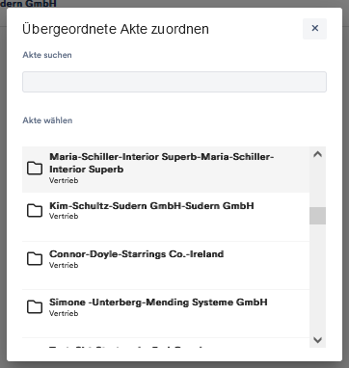
Task: Click the scrollbar track below the thumb
Action: pos(317,279)
